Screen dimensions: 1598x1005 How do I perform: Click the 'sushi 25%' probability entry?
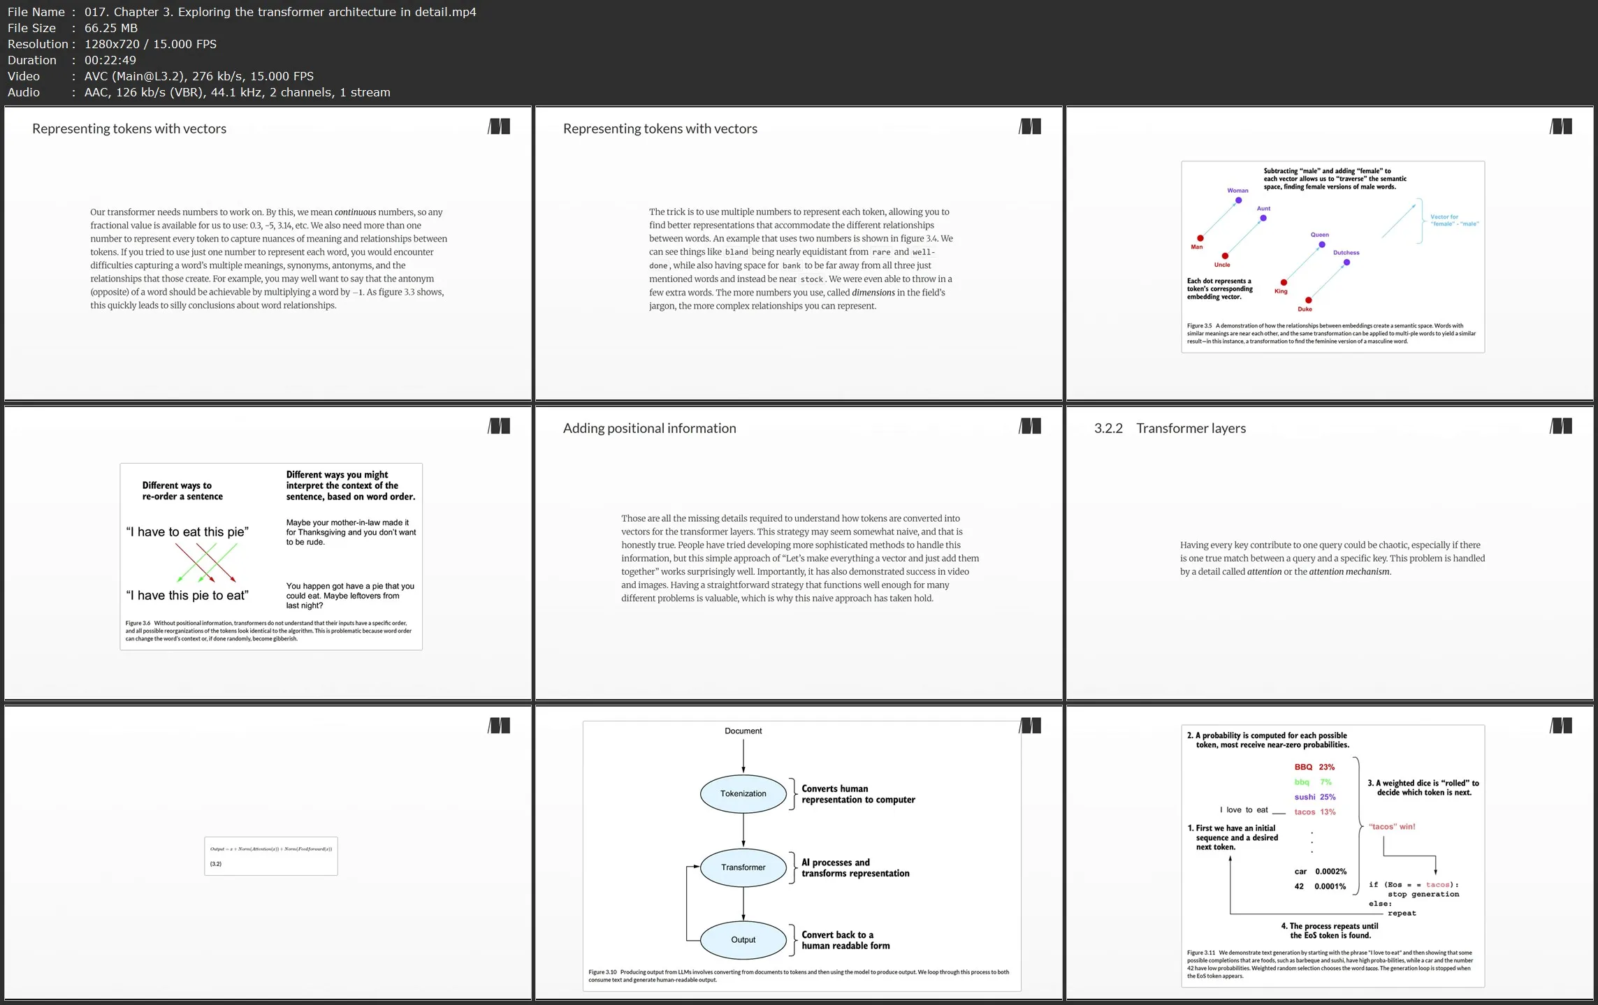coord(1314,797)
